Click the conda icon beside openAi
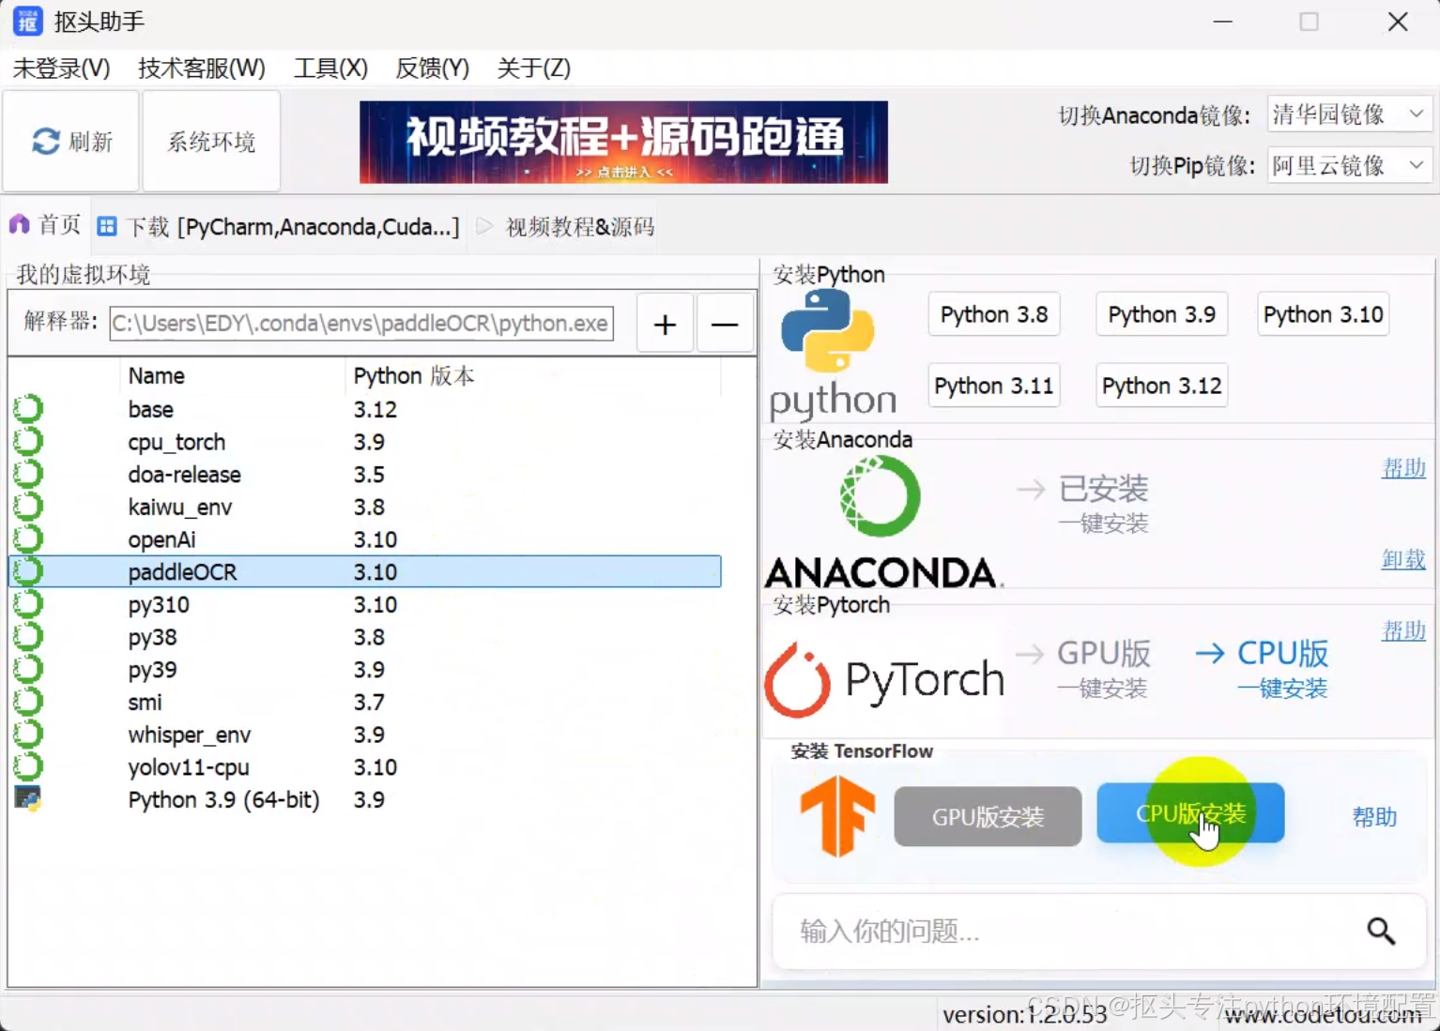The image size is (1440, 1031). pyautogui.click(x=28, y=539)
